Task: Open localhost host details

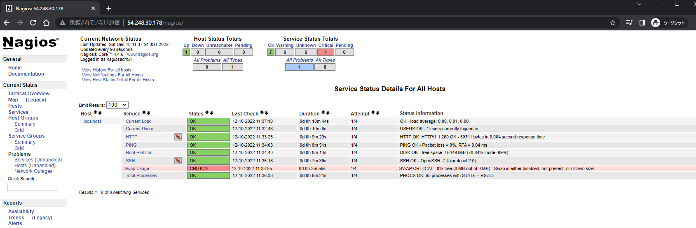Action: pyautogui.click(x=92, y=122)
